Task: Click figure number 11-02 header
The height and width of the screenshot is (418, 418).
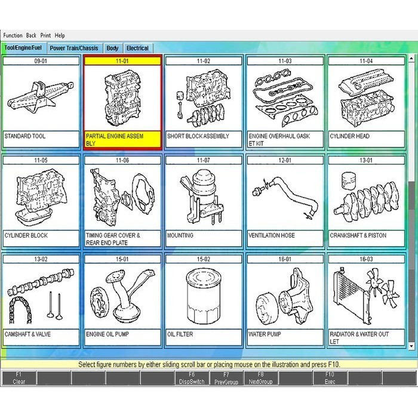Action: click(x=204, y=61)
